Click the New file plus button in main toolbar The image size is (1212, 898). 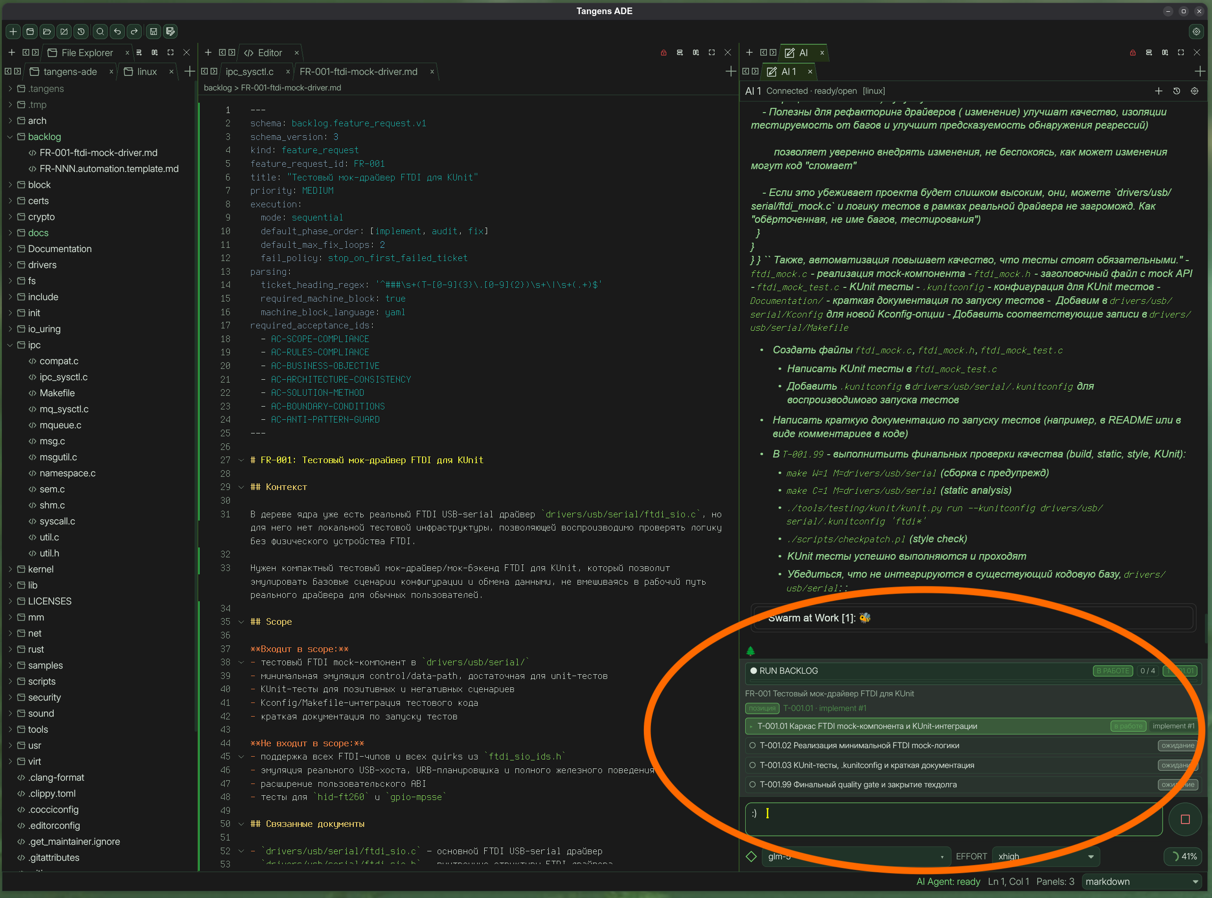click(x=13, y=32)
